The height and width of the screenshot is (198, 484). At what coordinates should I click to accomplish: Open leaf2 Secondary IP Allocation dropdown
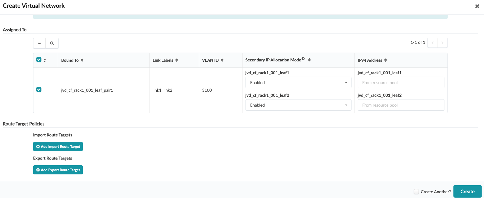point(298,105)
